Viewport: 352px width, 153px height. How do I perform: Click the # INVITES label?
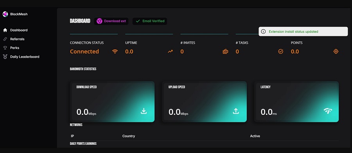[188, 43]
